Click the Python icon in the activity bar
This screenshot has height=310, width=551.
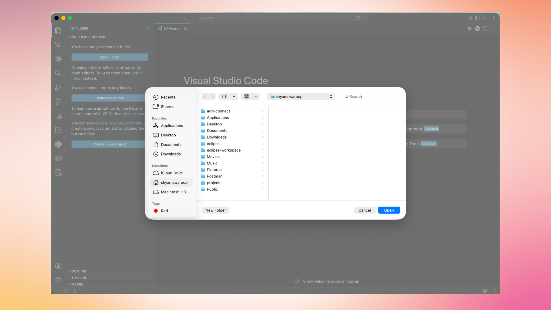coord(58,144)
